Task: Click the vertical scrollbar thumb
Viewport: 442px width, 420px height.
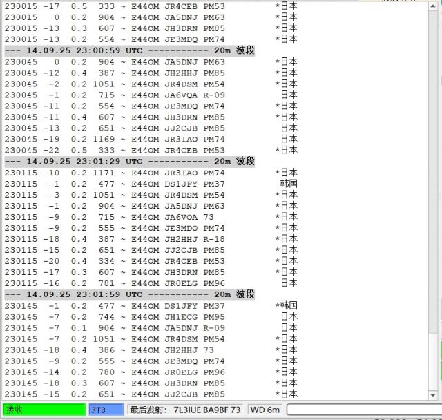Action: tap(433, 361)
